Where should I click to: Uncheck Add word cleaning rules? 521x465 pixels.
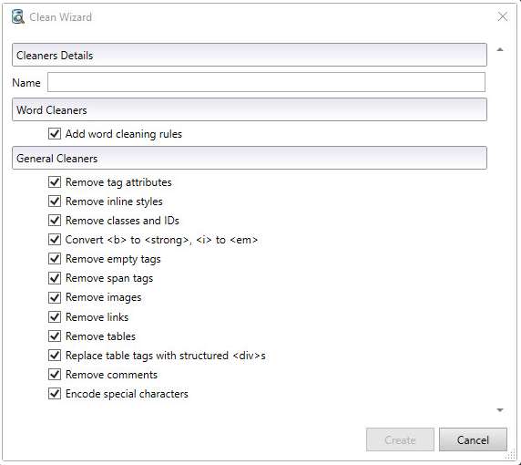pos(55,134)
